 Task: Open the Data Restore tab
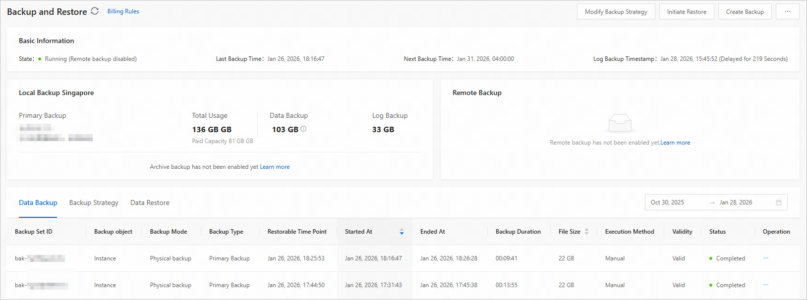150,202
